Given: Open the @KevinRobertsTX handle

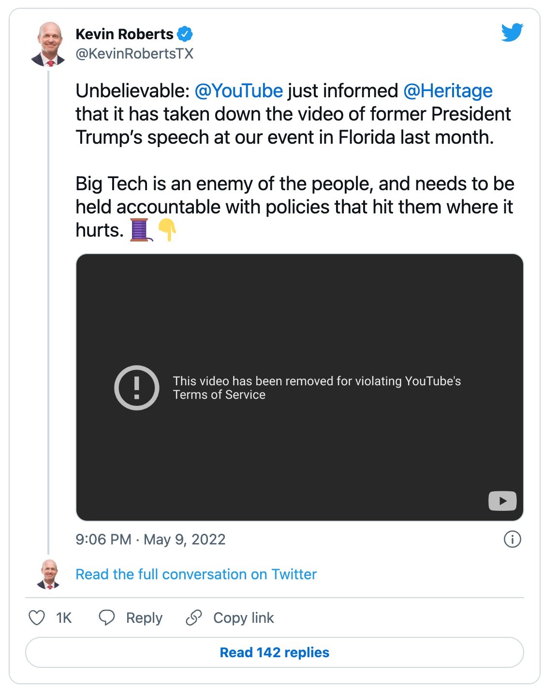Looking at the screenshot, I should click(134, 54).
